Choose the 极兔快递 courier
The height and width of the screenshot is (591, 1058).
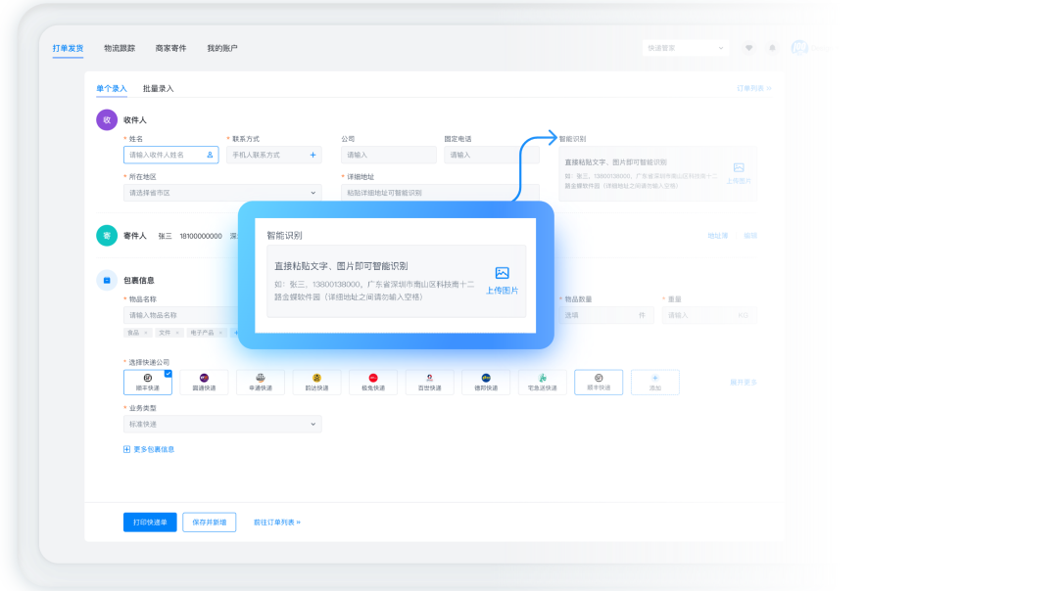pyautogui.click(x=373, y=382)
